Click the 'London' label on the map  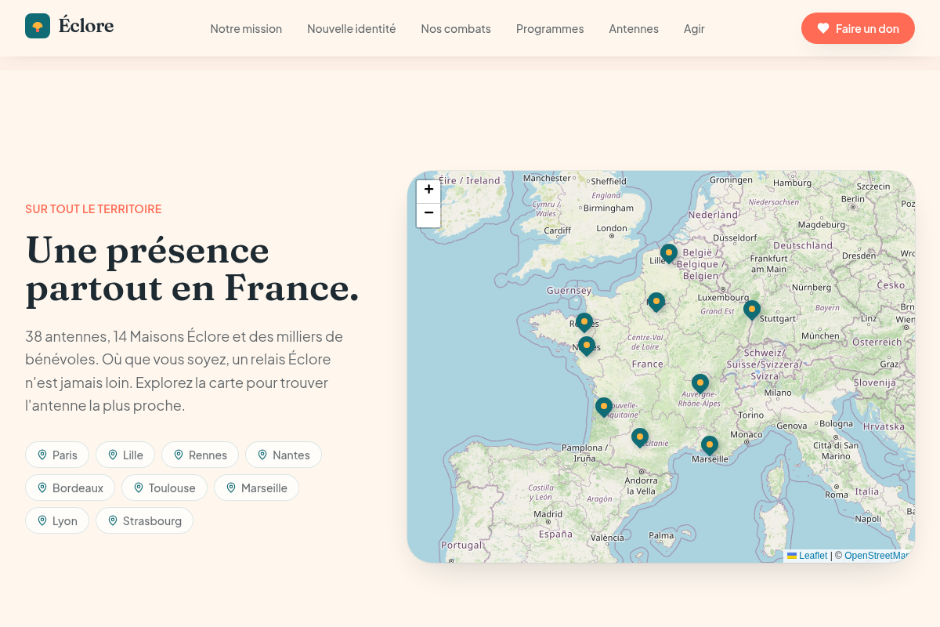point(612,228)
